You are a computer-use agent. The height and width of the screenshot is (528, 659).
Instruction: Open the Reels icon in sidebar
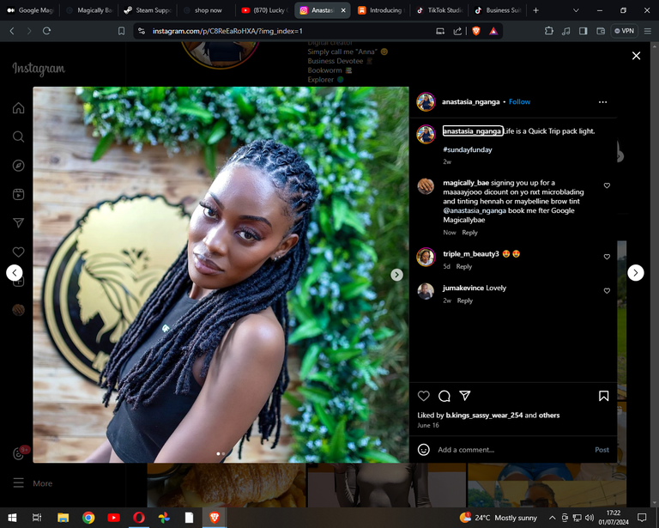click(19, 194)
